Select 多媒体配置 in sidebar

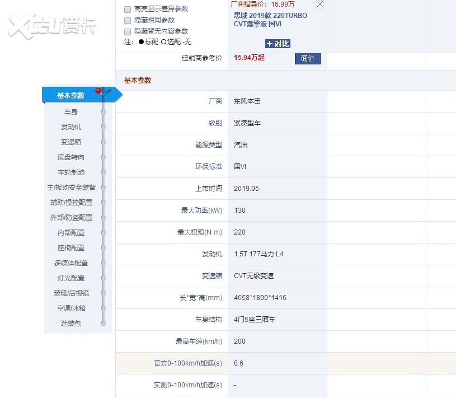(x=71, y=263)
